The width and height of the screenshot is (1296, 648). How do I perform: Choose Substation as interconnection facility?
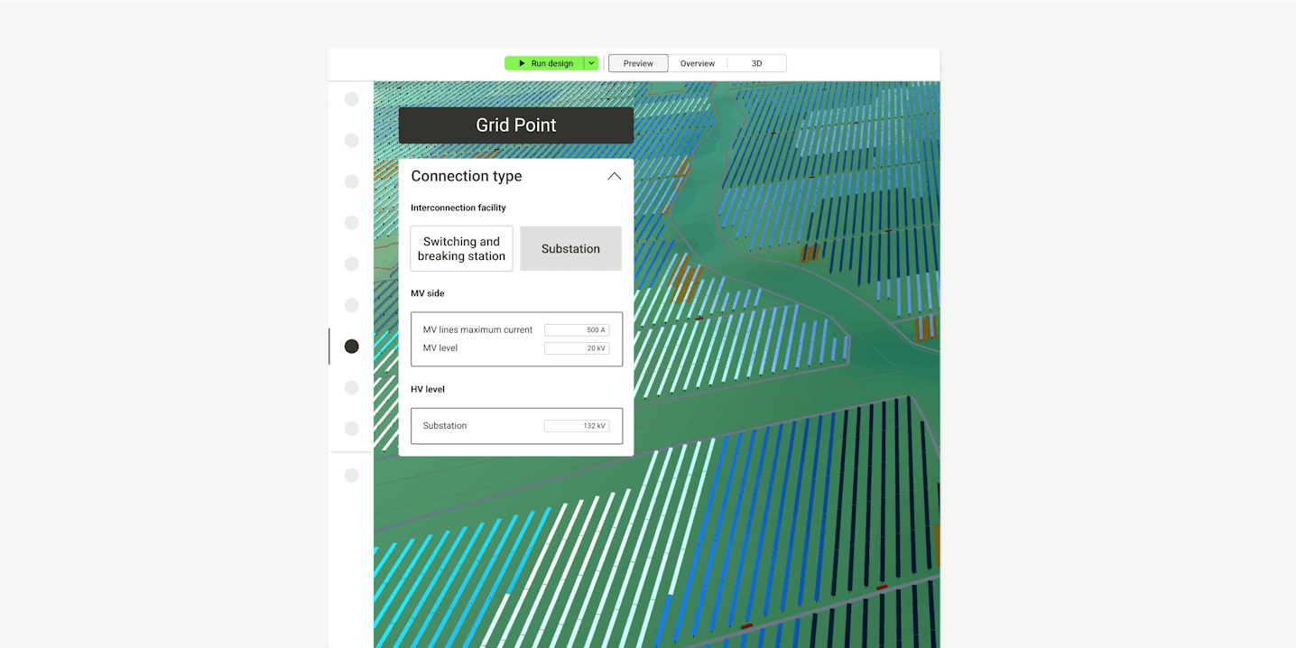(x=570, y=249)
